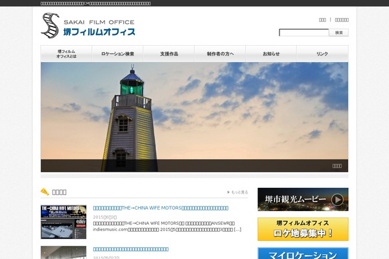The height and width of the screenshot is (259, 389).
Task: Click the second top-right header link
Action: tap(342, 20)
